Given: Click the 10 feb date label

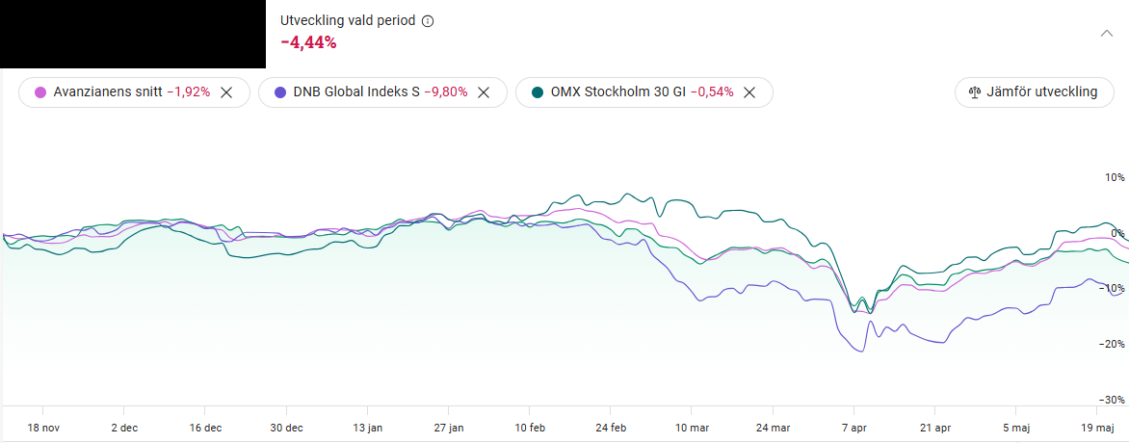Looking at the screenshot, I should point(531,428).
